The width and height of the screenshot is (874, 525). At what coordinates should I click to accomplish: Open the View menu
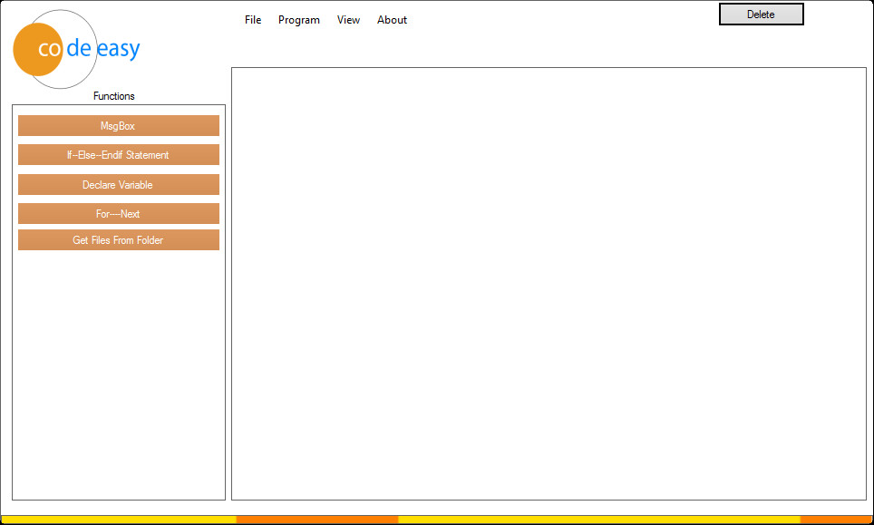(348, 20)
